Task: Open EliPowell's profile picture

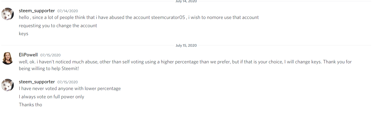Action: click(x=8, y=58)
